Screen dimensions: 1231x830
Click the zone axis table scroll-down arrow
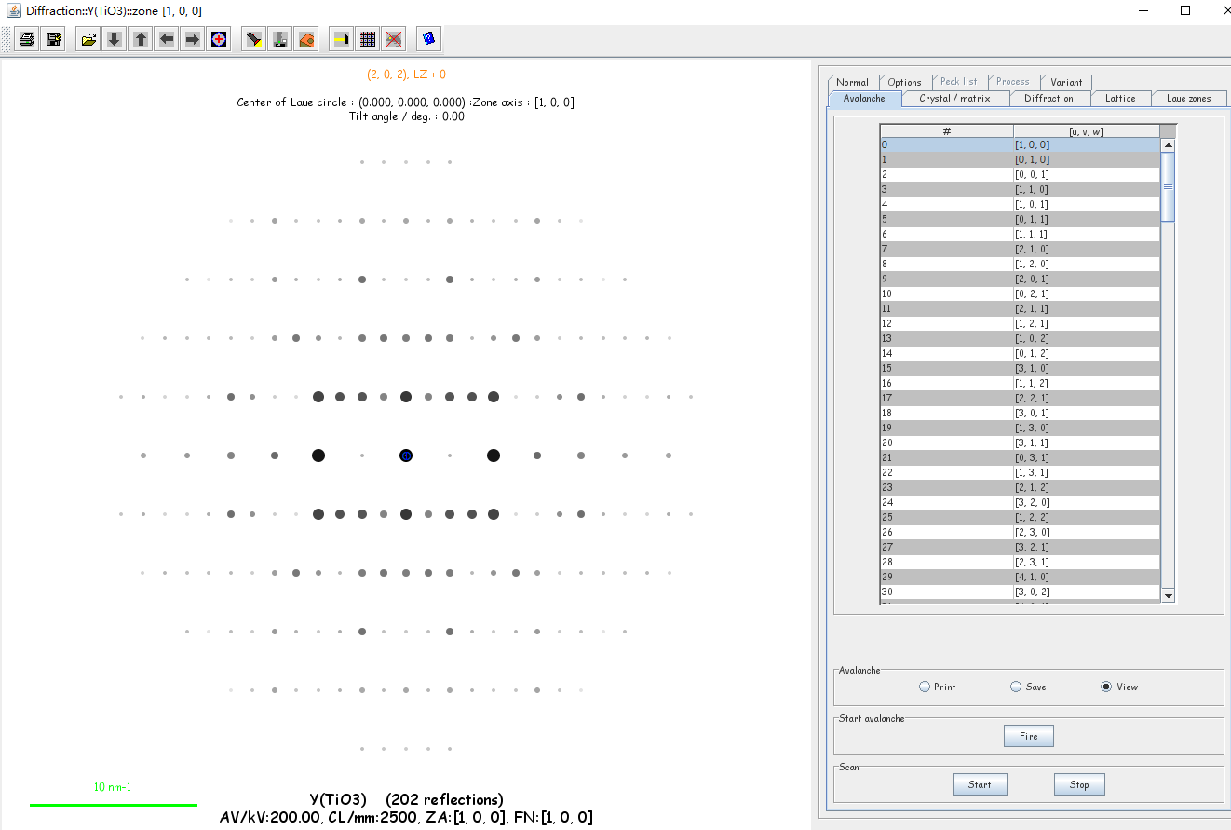[1168, 595]
